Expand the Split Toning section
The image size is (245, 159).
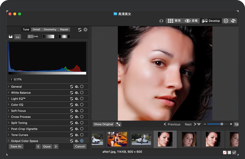click(x=9, y=123)
